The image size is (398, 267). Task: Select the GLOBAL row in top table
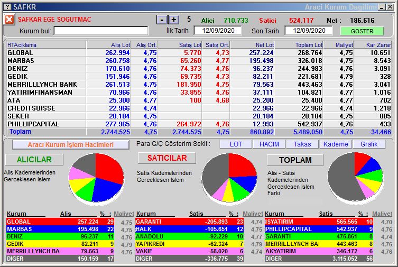[199, 53]
